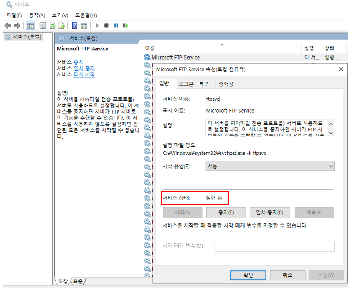Click the disabled 시작(S) button
The height and width of the screenshot is (288, 353).
(182, 213)
